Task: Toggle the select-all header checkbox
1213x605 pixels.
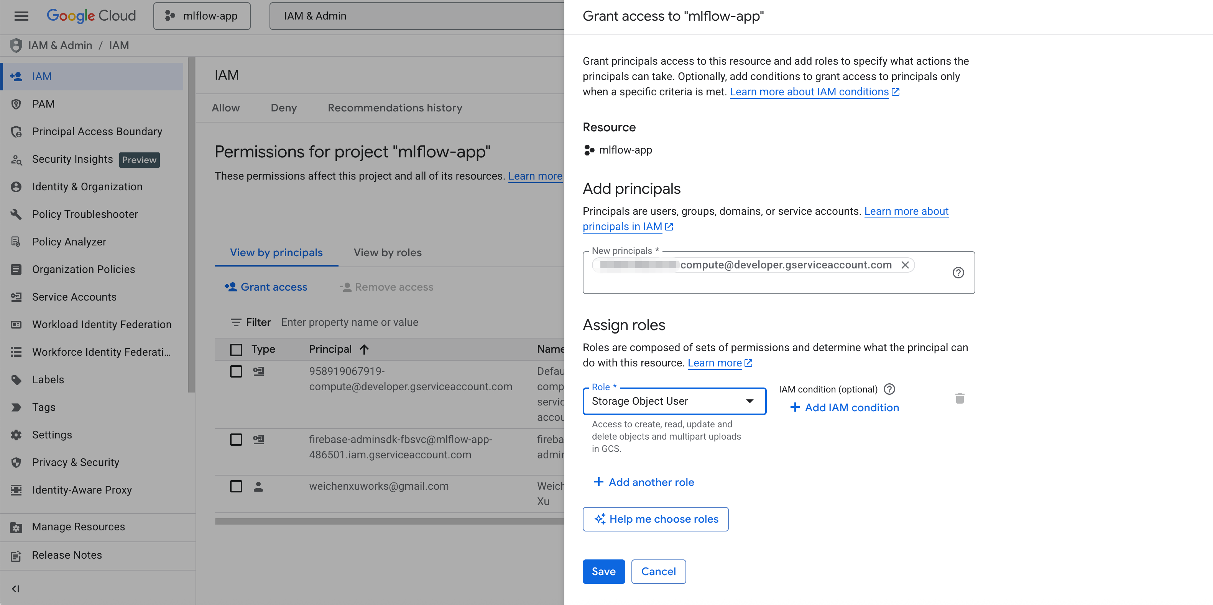Action: point(236,350)
